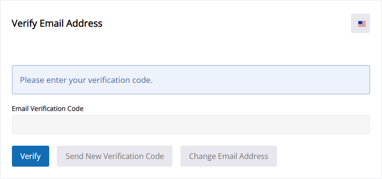The width and height of the screenshot is (382, 179).
Task: Open the language selector in the header
Action: tap(361, 23)
